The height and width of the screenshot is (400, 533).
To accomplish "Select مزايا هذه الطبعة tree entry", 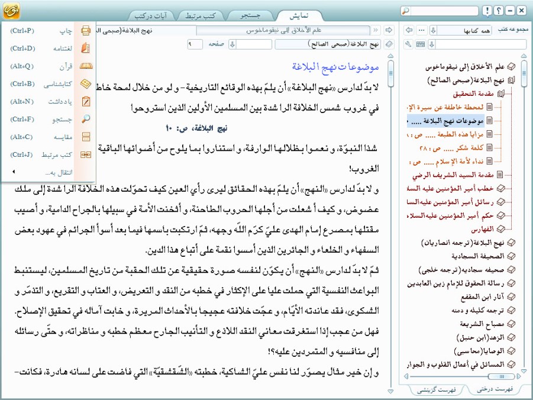I will tap(445, 134).
